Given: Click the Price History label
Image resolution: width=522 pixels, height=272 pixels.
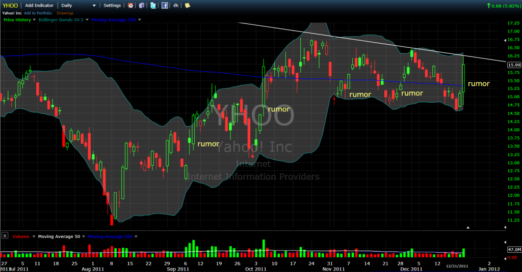Looking at the screenshot, I should (x=17, y=20).
